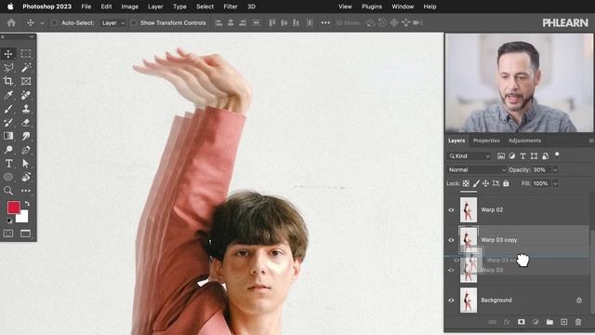This screenshot has width=595, height=335.
Task: Open the Select menu
Action: (205, 7)
